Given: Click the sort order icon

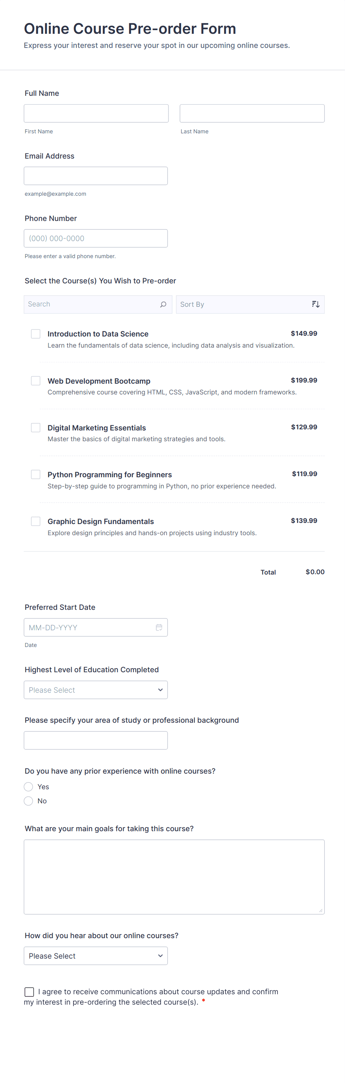Looking at the screenshot, I should 316,305.
